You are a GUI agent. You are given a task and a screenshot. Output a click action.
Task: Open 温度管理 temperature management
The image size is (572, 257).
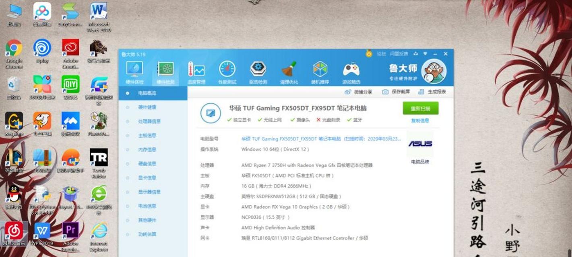[x=196, y=73]
